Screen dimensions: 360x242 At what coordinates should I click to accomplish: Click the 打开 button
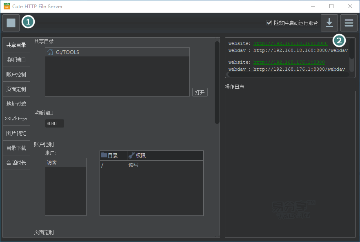pos(200,92)
